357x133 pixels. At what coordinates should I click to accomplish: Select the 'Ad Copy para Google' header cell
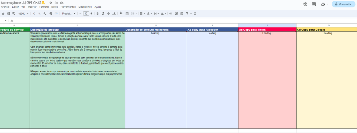tap(327, 30)
